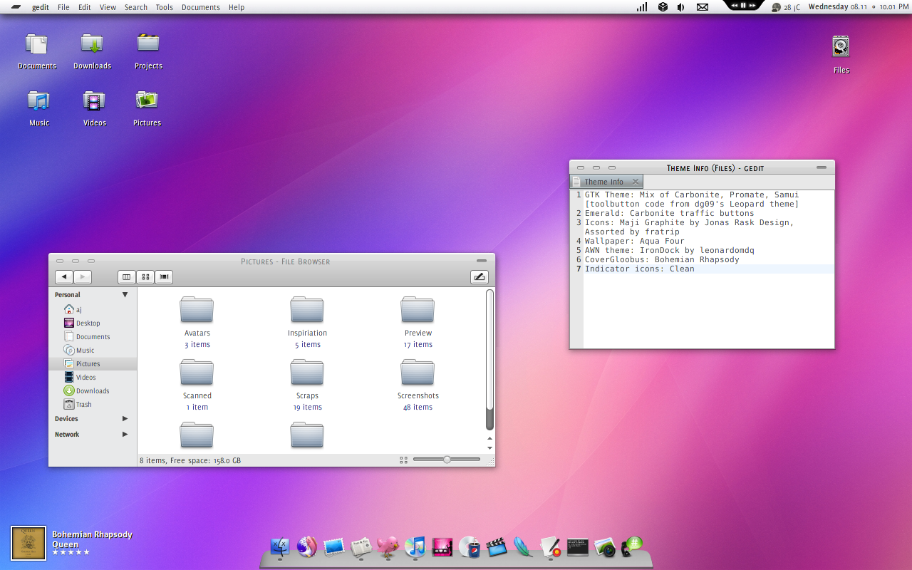Open the newspaper reader icon in dock
Screen dimensions: 912x570
point(361,546)
